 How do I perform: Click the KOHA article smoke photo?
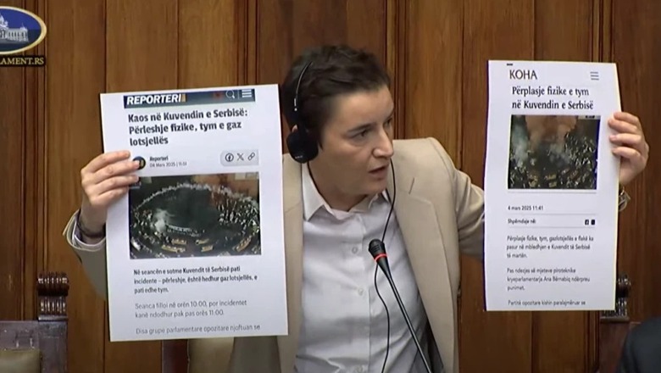pyautogui.click(x=553, y=152)
